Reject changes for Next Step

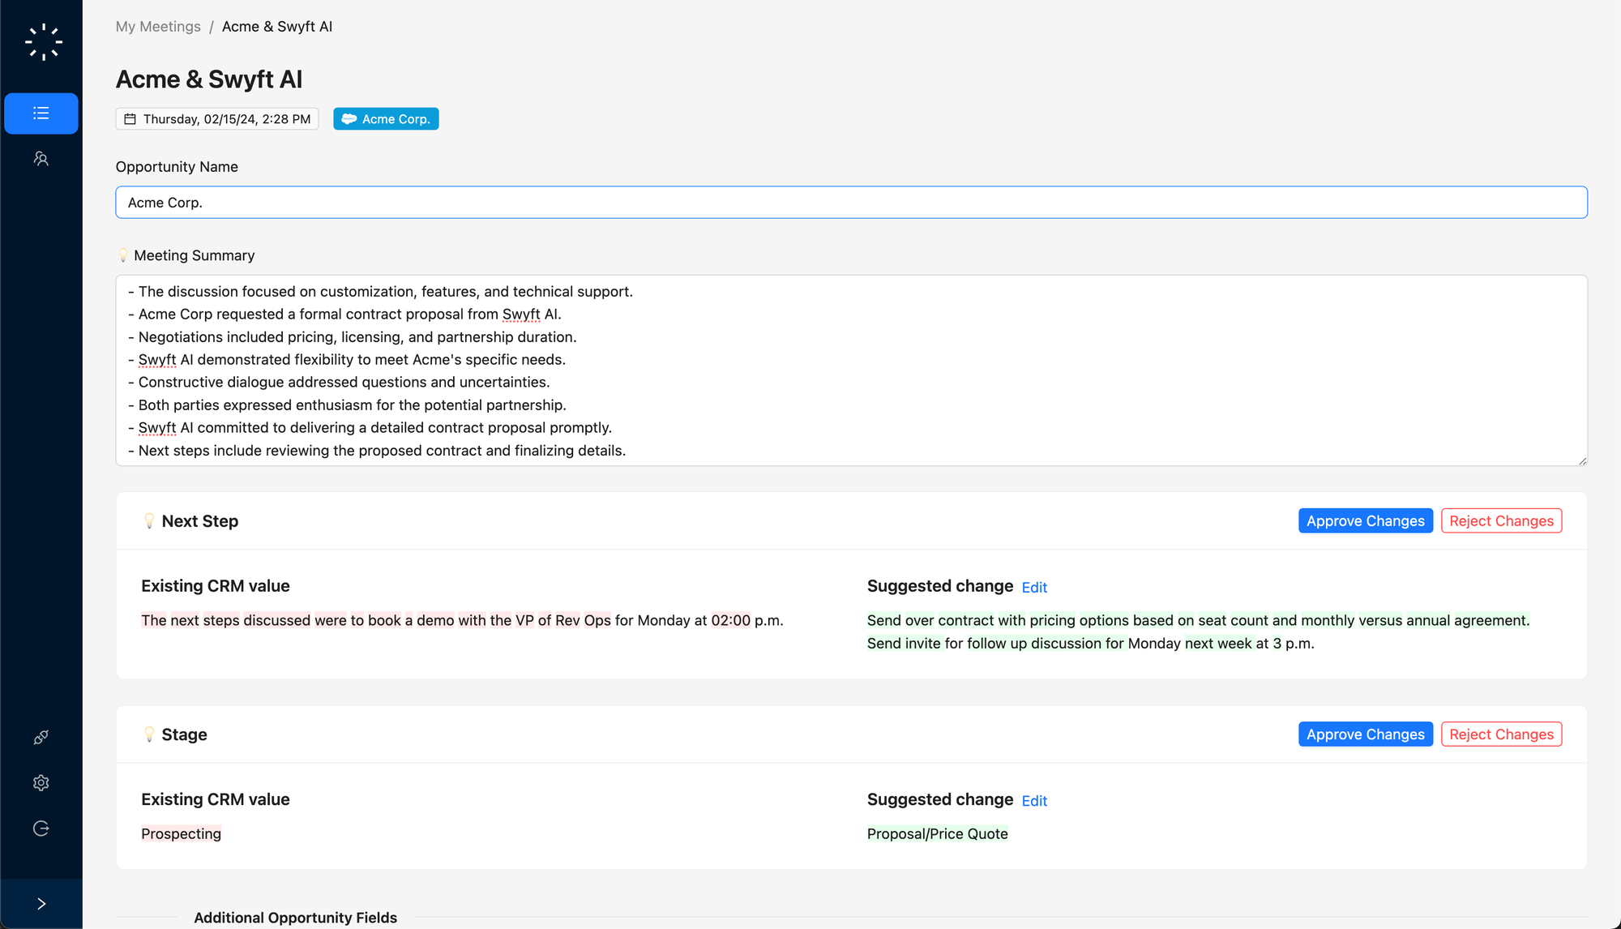click(x=1501, y=521)
